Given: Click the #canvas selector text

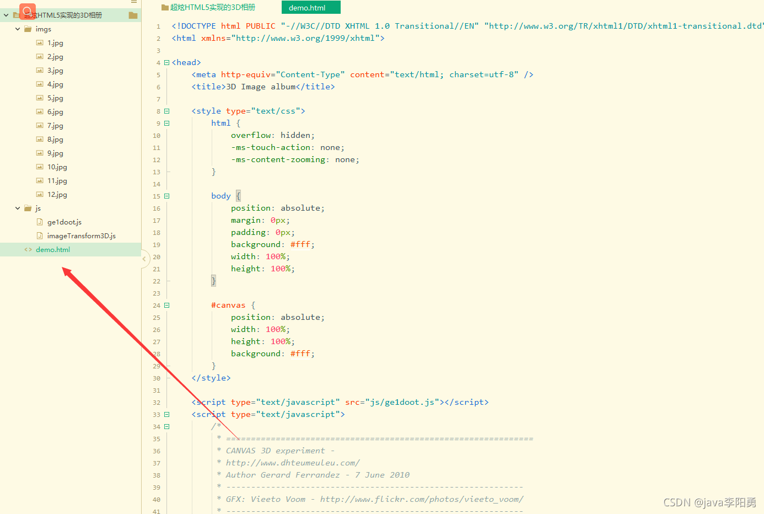Looking at the screenshot, I should coord(228,305).
